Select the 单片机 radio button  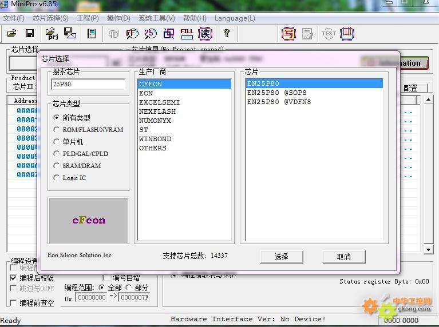tap(56, 142)
